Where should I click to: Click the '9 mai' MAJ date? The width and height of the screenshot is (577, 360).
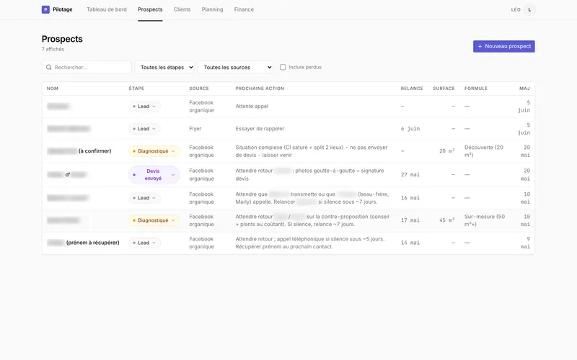click(x=525, y=243)
